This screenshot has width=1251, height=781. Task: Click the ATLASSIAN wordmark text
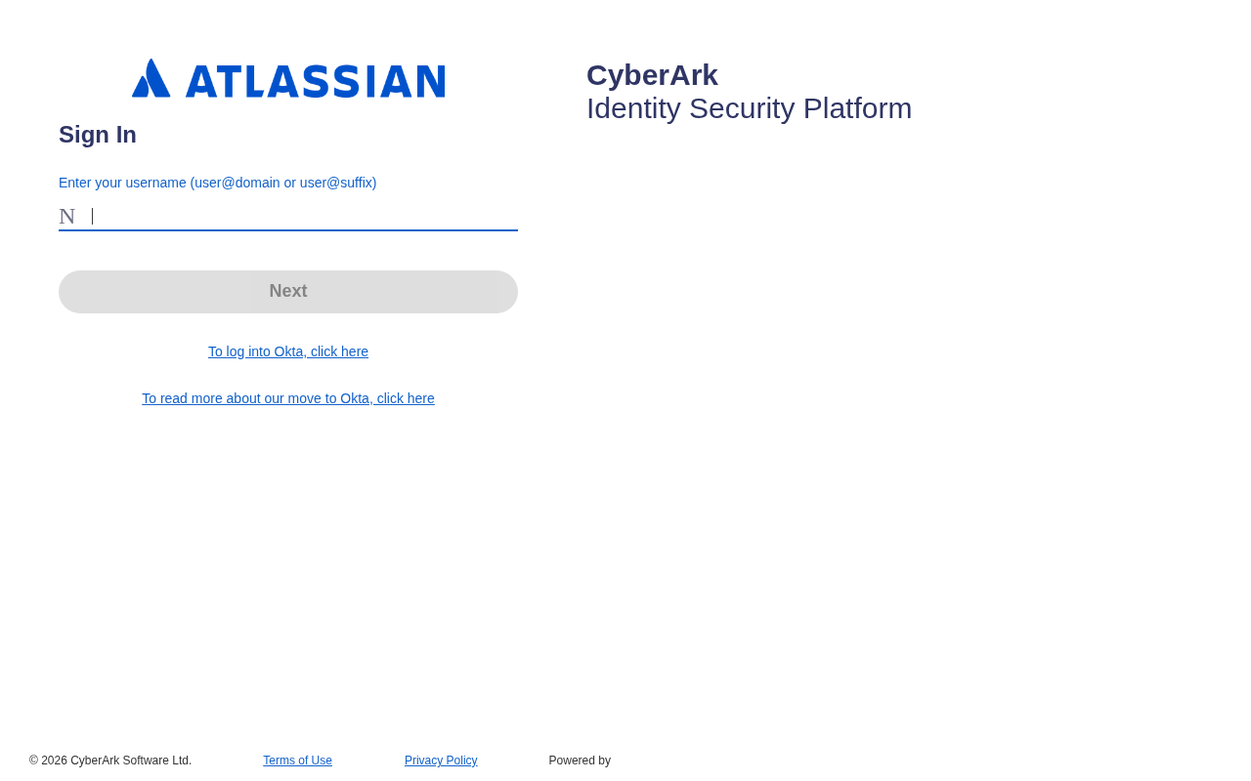[316, 81]
